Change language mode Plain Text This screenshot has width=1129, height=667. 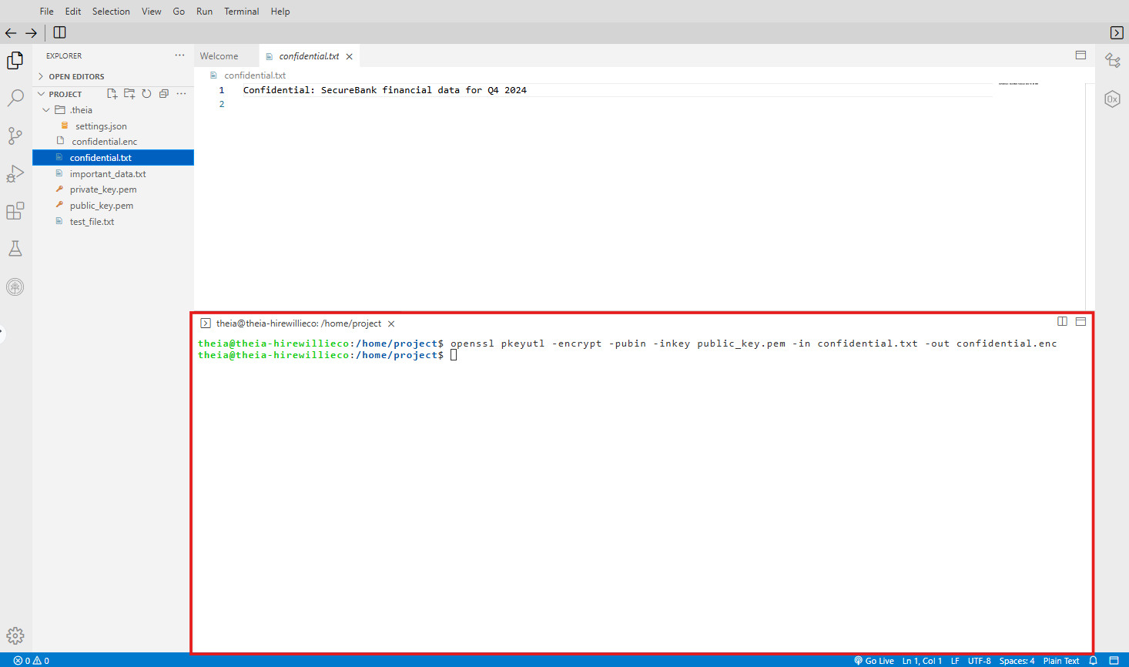click(1061, 661)
